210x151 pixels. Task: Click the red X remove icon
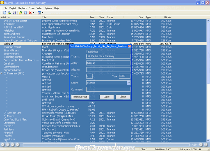tap(30, 13)
